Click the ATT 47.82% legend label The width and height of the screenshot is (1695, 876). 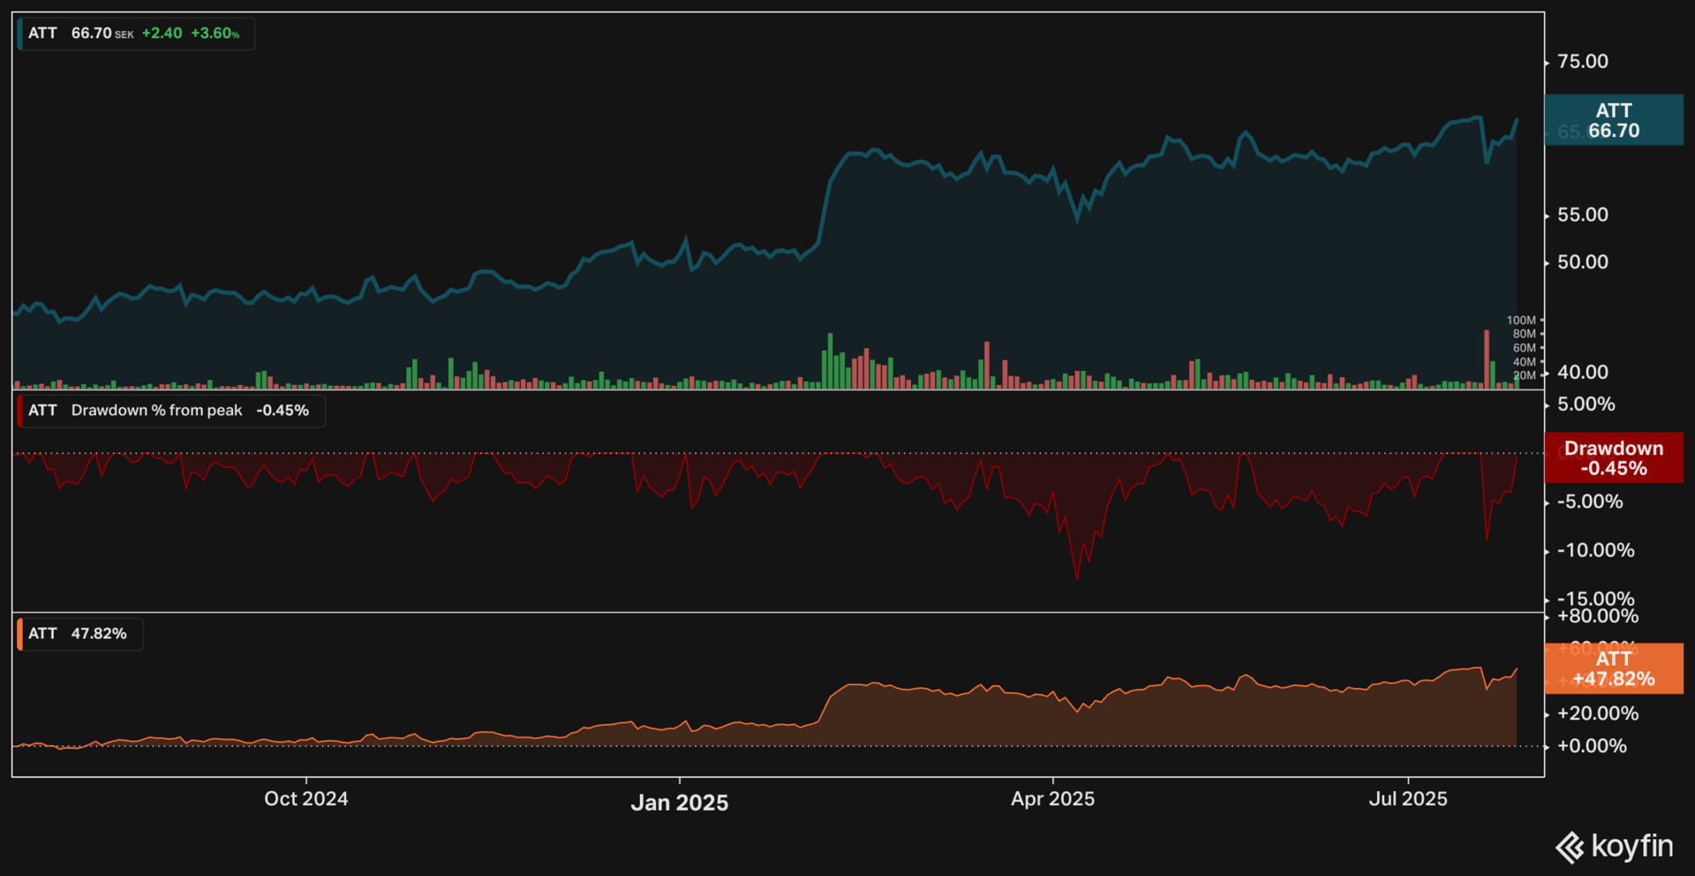point(79,634)
